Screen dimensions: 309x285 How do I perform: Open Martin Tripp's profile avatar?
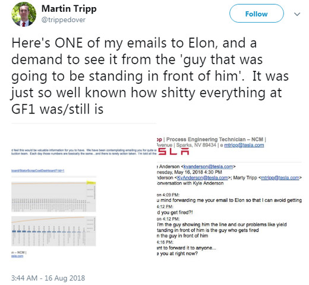click(24, 14)
